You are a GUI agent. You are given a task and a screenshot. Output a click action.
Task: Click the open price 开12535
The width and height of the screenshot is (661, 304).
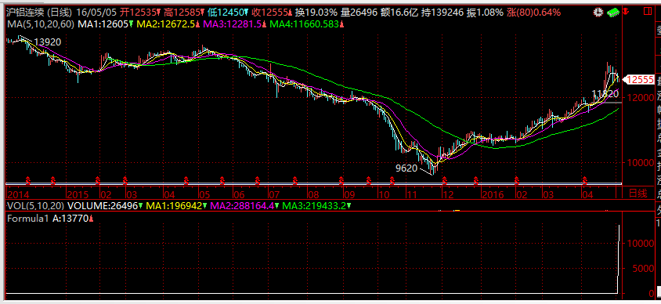point(139,13)
